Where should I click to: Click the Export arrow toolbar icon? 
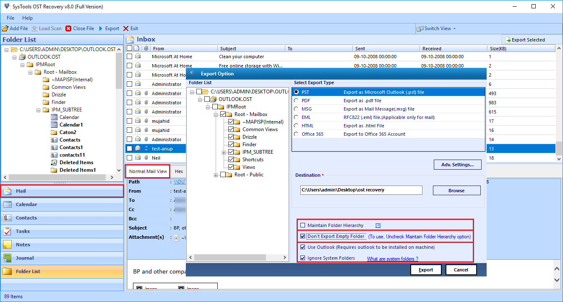click(101, 28)
